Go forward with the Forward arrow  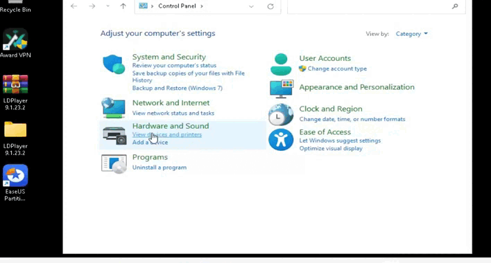[x=92, y=6]
